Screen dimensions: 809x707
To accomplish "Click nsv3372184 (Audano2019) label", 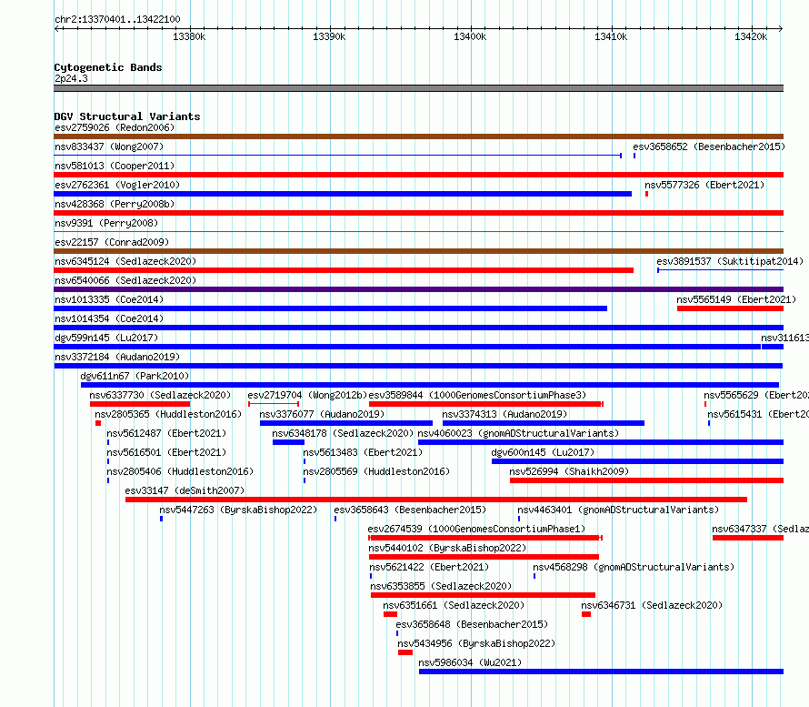I will 117,357.
